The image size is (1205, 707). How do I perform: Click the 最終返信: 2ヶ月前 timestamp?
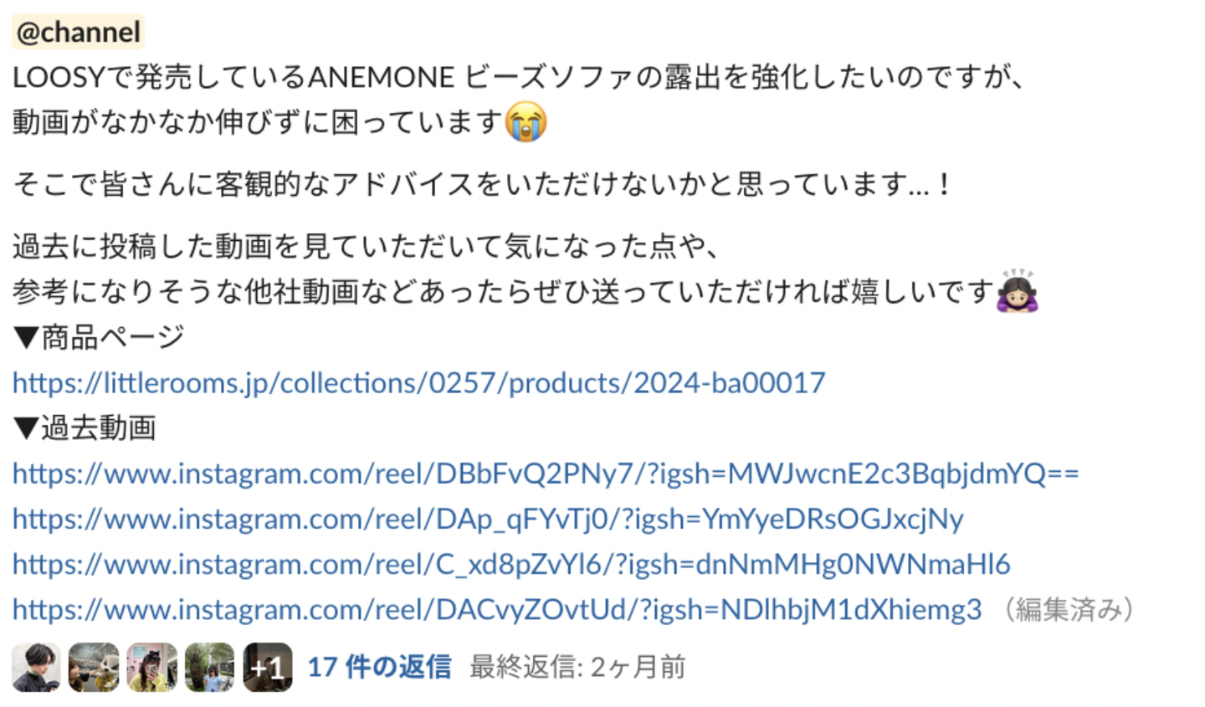[x=577, y=667]
